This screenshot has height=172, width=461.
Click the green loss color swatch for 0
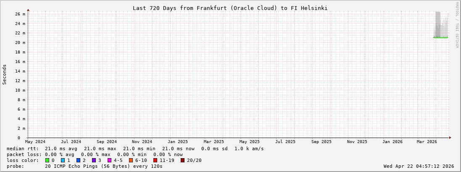(47, 160)
